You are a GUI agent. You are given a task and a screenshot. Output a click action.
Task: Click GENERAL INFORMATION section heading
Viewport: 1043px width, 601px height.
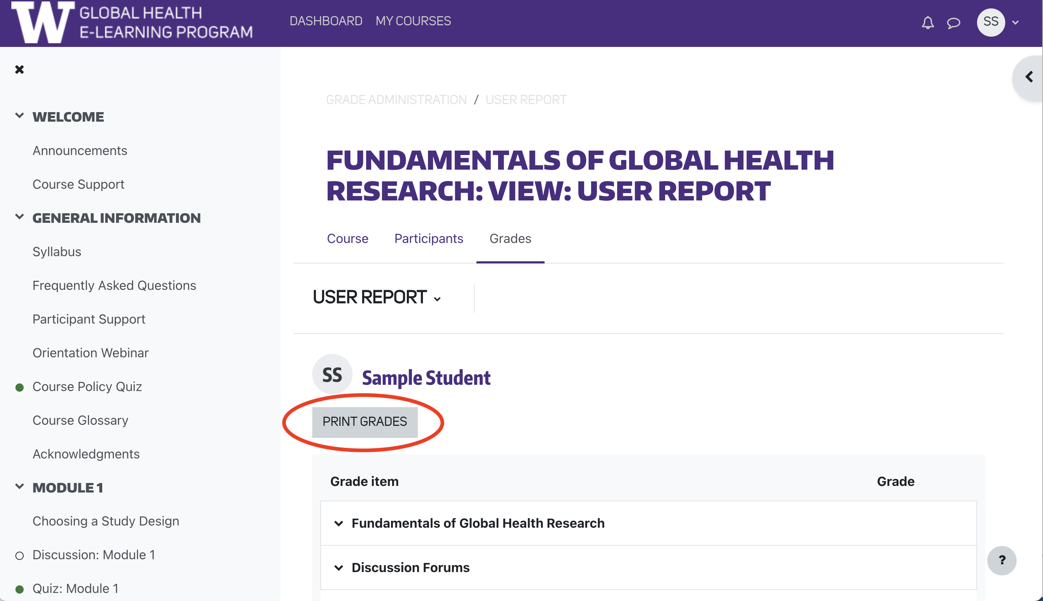click(117, 218)
